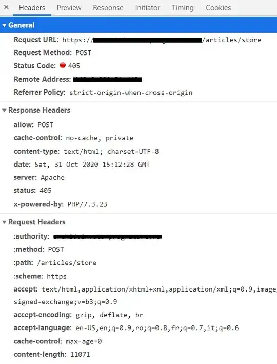Collapse the General section triangle
Image resolution: width=277 pixels, height=364 pixels.
tap(4, 25)
